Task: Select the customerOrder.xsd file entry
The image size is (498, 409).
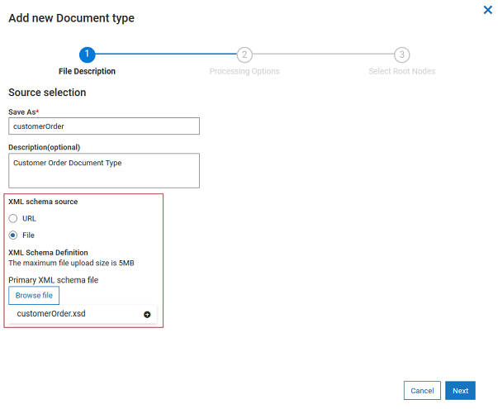Action: 51,314
